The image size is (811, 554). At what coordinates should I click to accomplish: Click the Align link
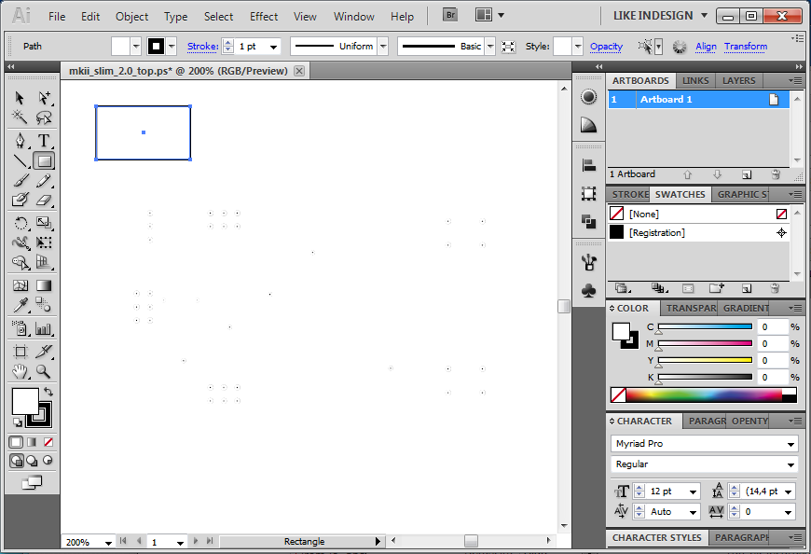pyautogui.click(x=706, y=46)
